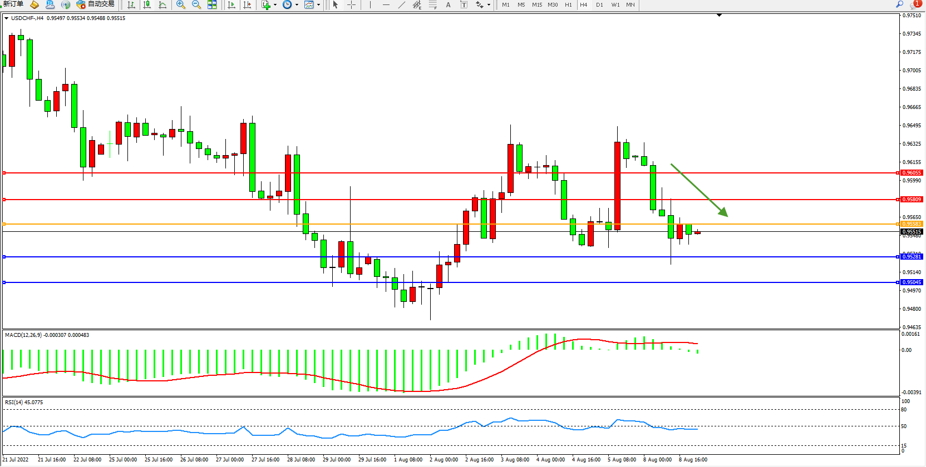Select the trendline drawing tool
Viewport: 926px width, 467px height.
[402, 5]
